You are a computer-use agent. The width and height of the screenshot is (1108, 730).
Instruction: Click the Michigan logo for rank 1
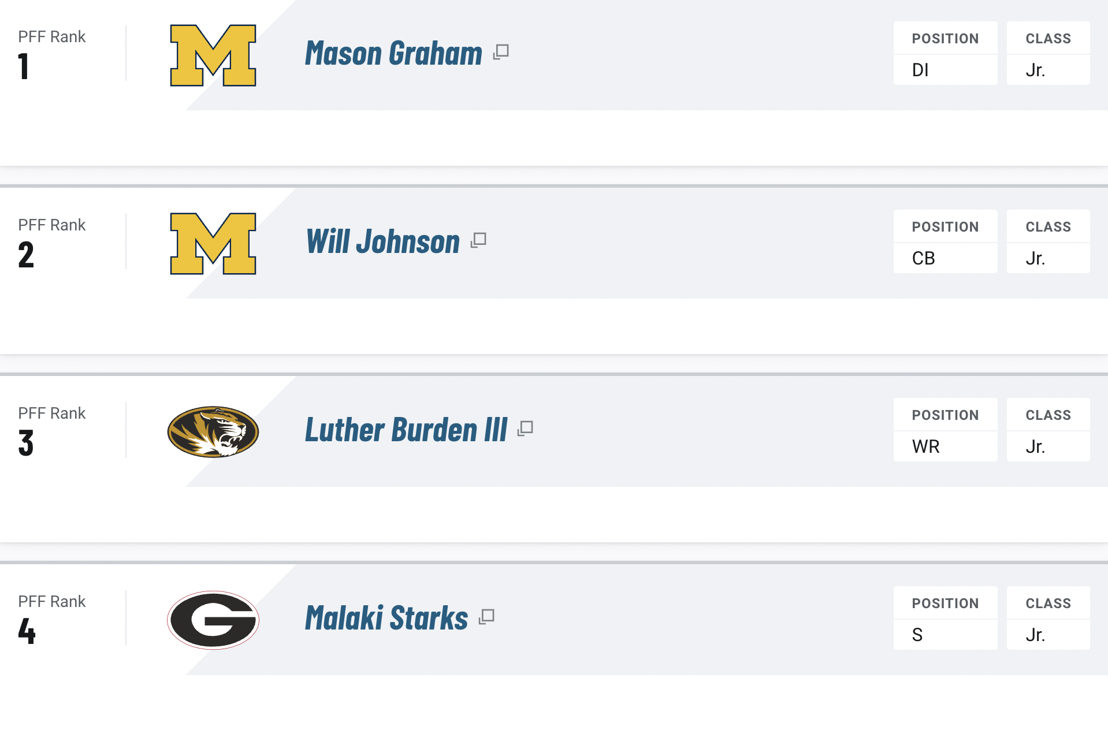[x=213, y=55]
